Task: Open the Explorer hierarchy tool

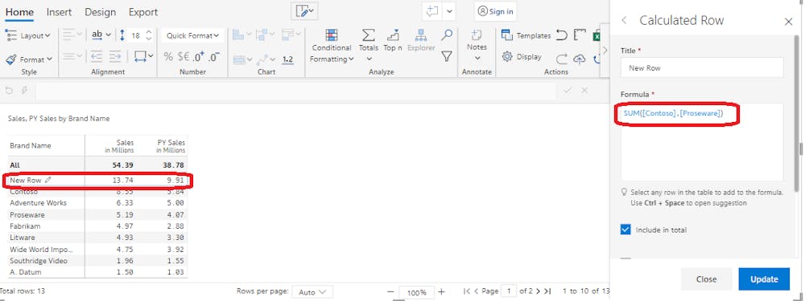Action: [x=421, y=41]
